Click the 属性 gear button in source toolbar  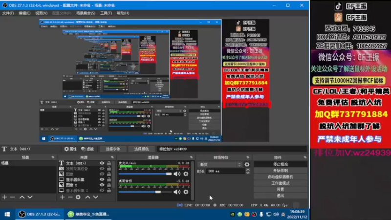tap(70, 149)
